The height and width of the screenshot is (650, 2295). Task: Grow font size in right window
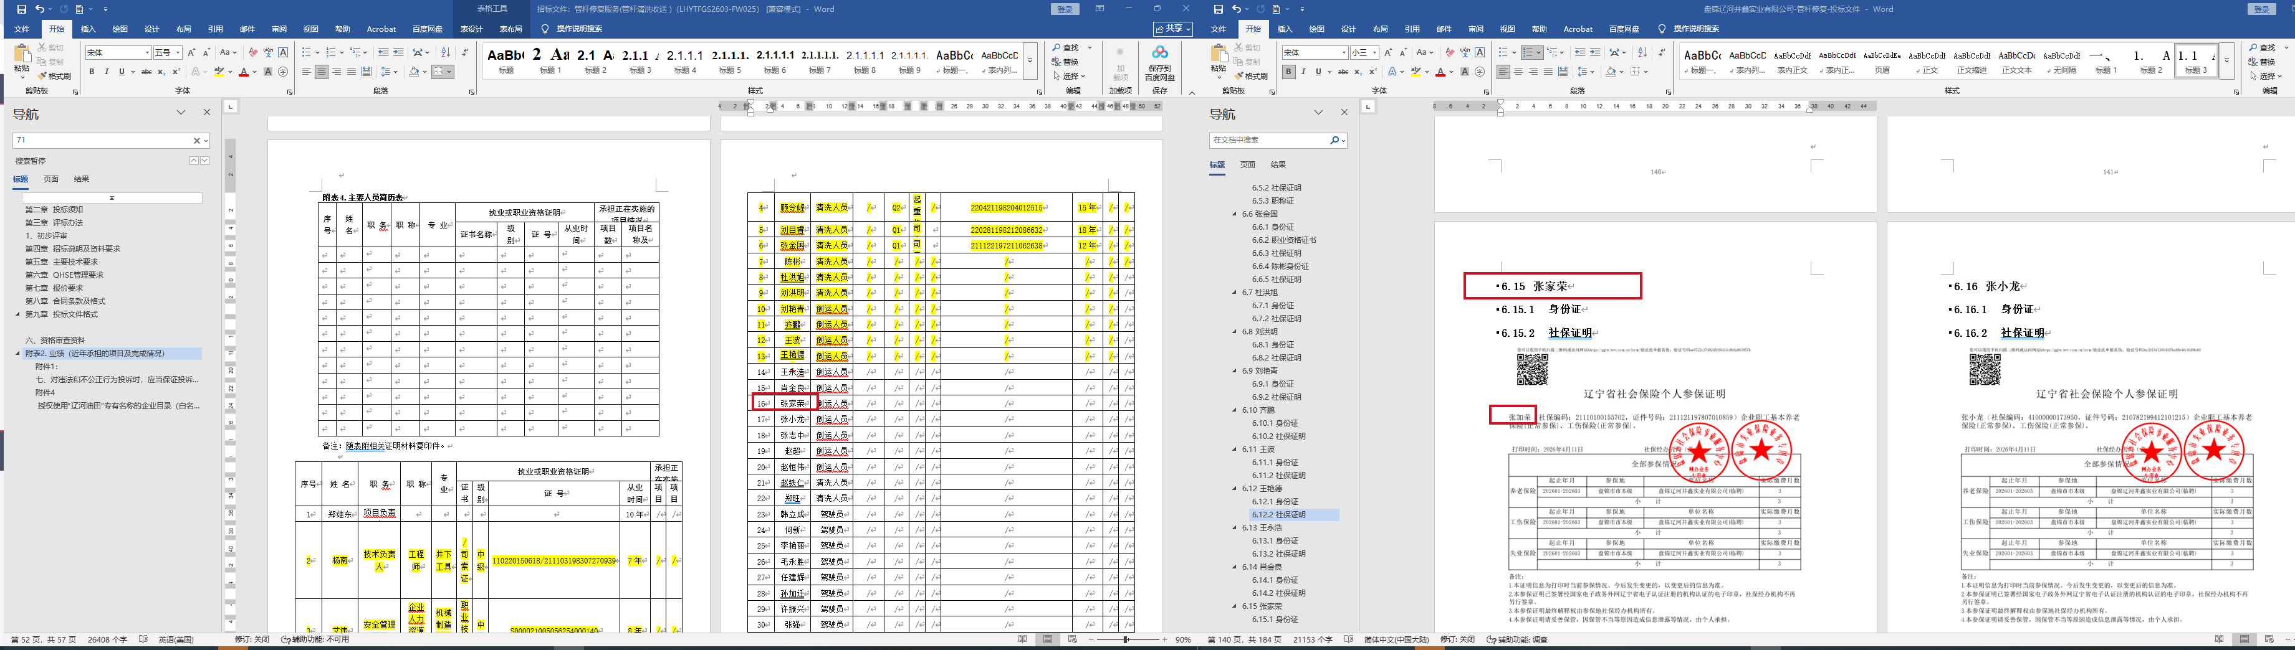1388,52
